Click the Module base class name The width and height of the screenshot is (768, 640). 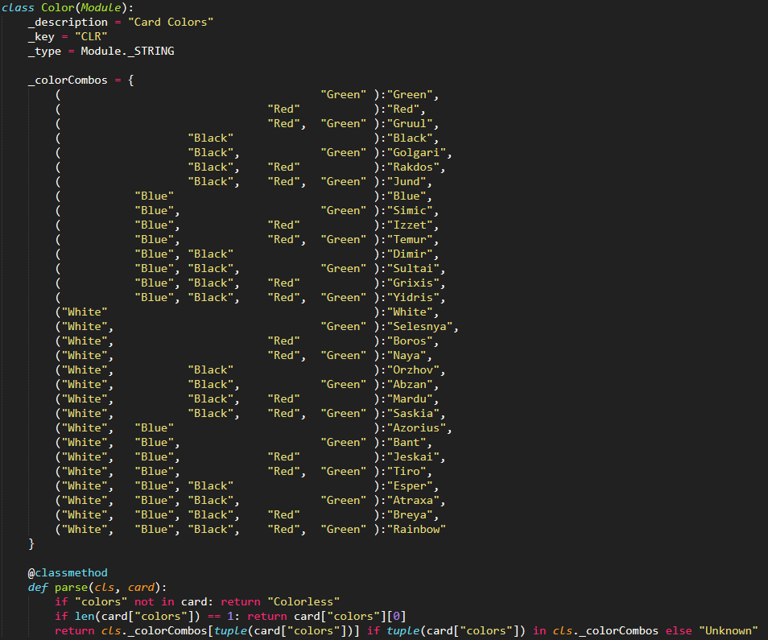pos(101,7)
